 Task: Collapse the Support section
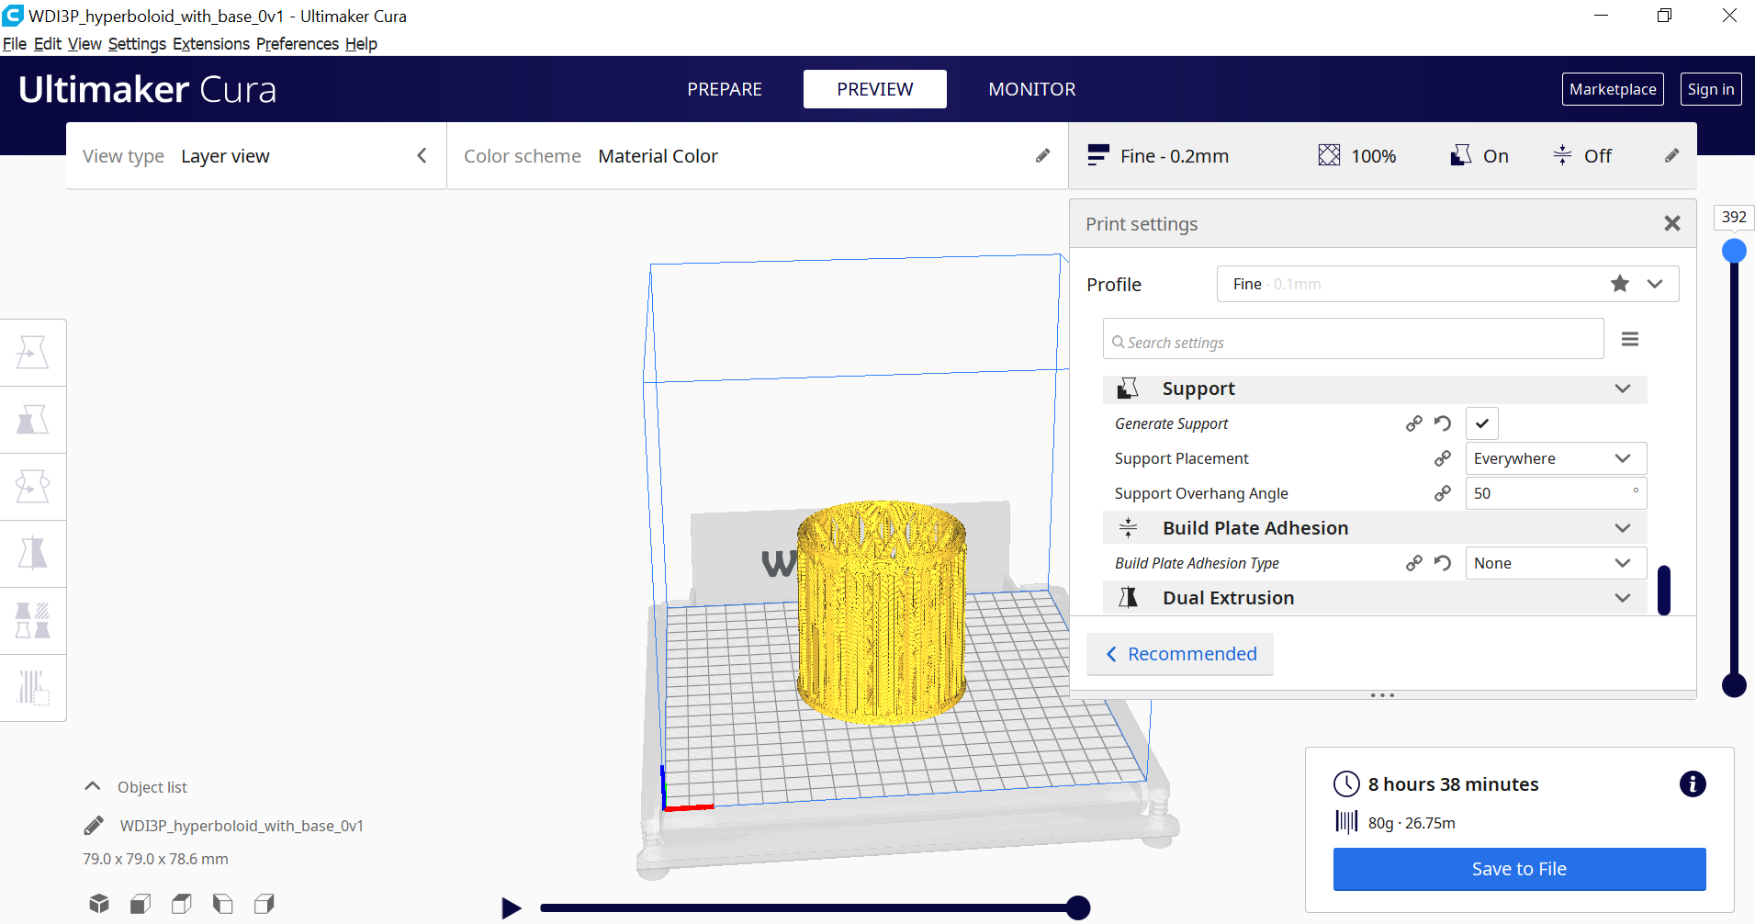click(x=1375, y=389)
